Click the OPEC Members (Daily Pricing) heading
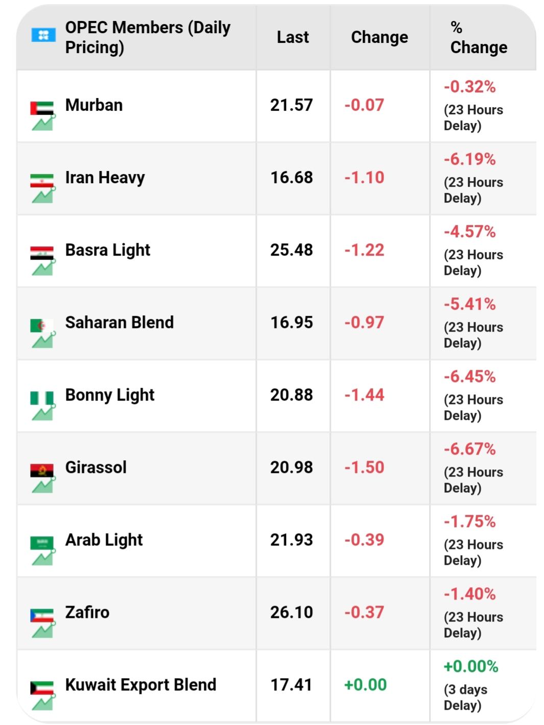 tap(148, 37)
